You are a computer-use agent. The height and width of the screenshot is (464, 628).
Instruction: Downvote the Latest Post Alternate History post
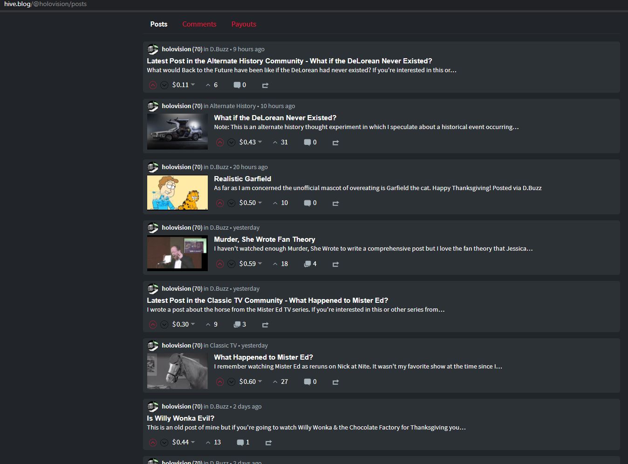(164, 85)
